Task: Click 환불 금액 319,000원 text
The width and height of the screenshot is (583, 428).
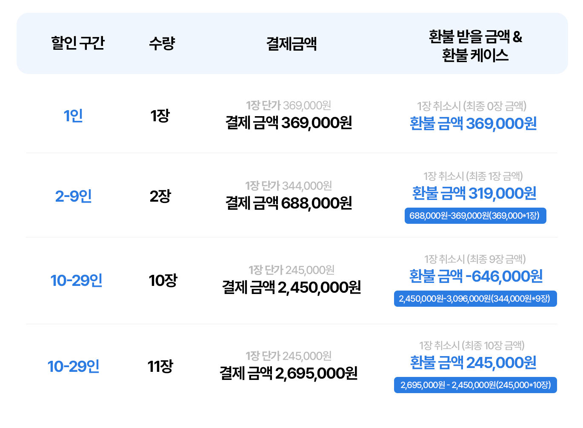Action: point(474,194)
